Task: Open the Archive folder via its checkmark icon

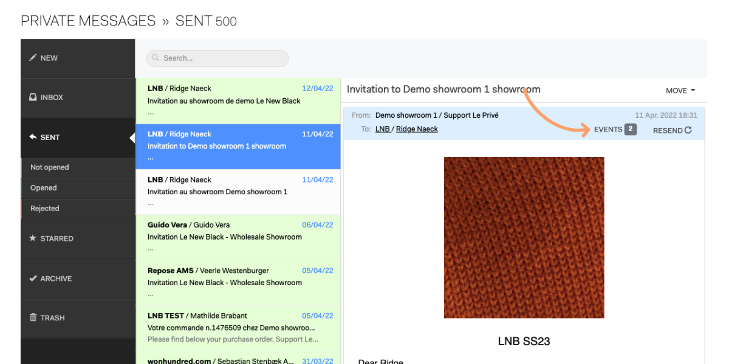Action: (33, 278)
